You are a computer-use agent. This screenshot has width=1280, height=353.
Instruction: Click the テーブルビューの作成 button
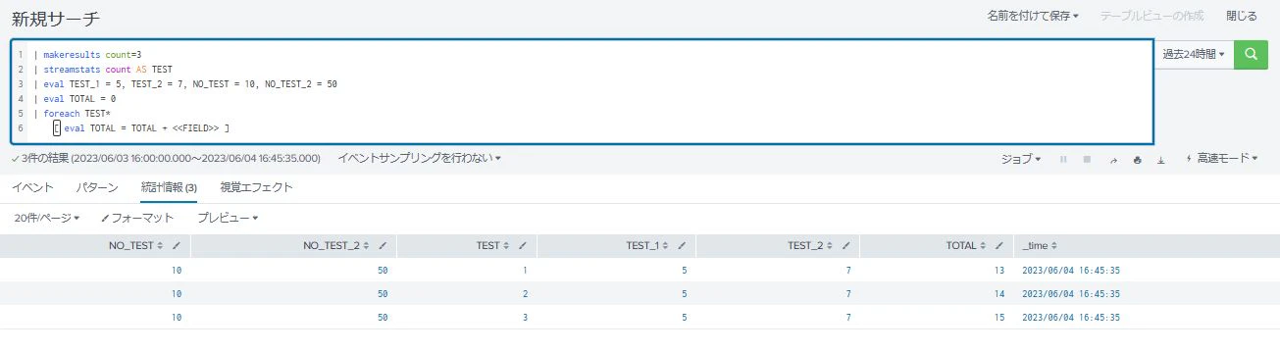pos(1152,17)
